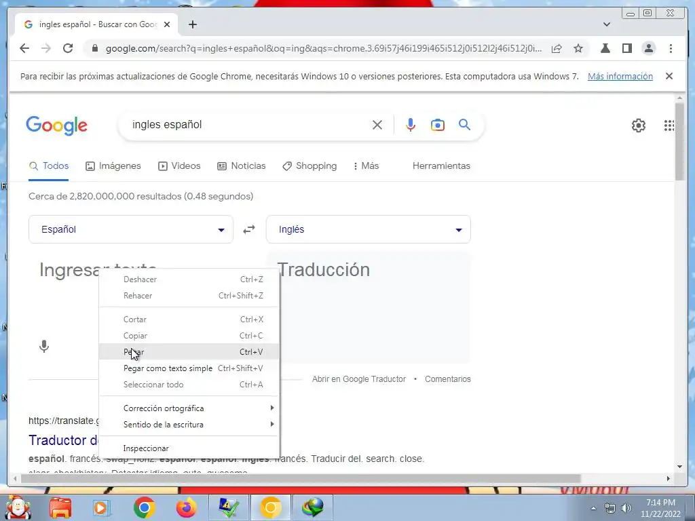Show hidden tray icons arrow
695x521 pixels.
click(594, 508)
